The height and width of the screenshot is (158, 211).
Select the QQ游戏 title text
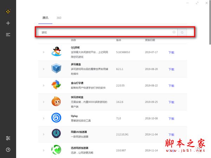pyautogui.click(x=75, y=47)
